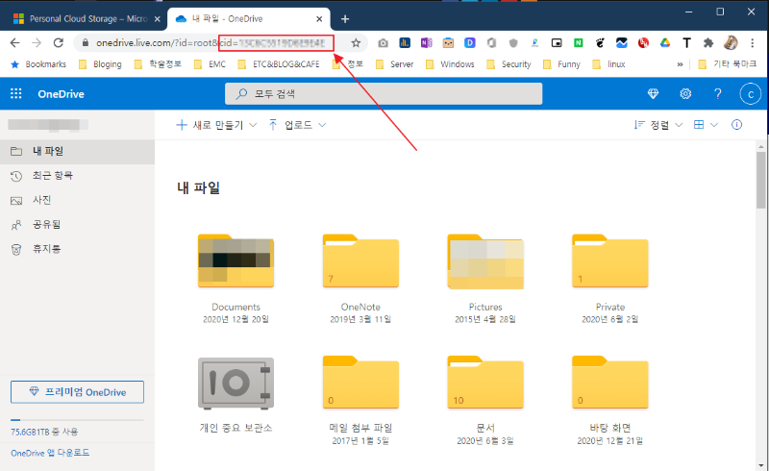Open the Chrome extensions puzzle icon

pos(708,43)
